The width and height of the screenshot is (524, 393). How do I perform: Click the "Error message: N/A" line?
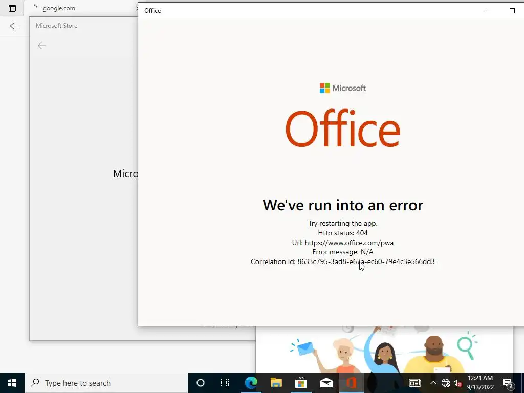point(343,252)
